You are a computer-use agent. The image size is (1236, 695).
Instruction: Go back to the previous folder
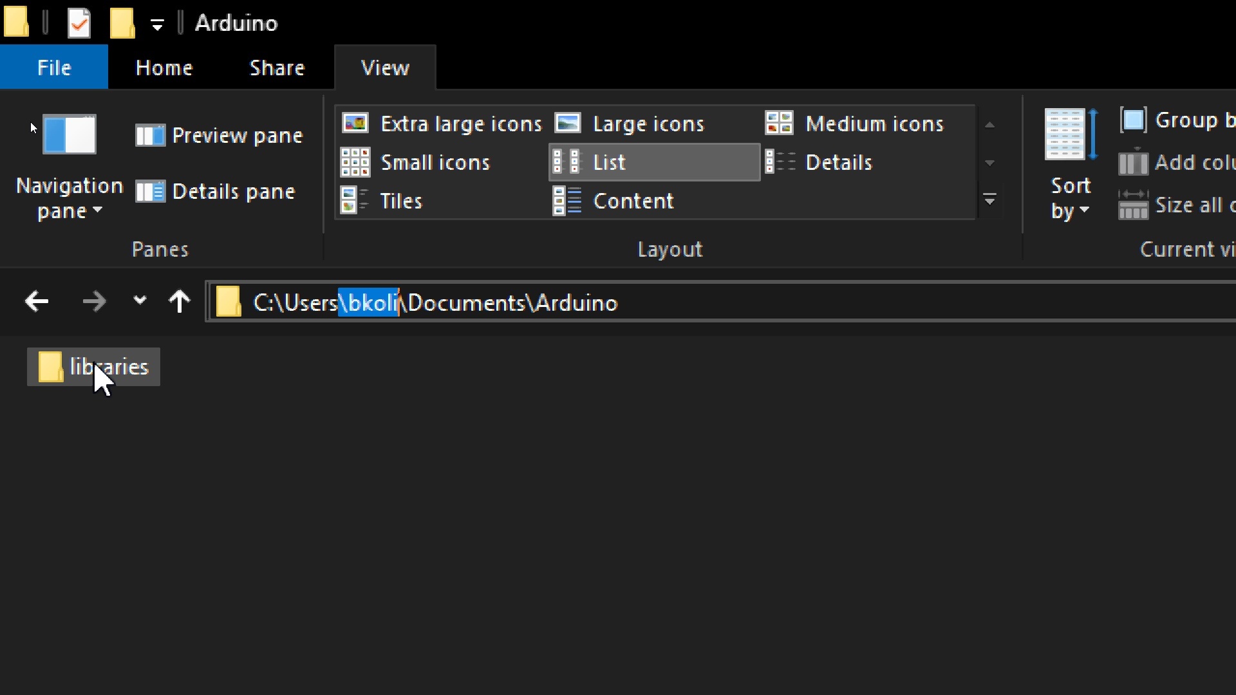pyautogui.click(x=37, y=301)
